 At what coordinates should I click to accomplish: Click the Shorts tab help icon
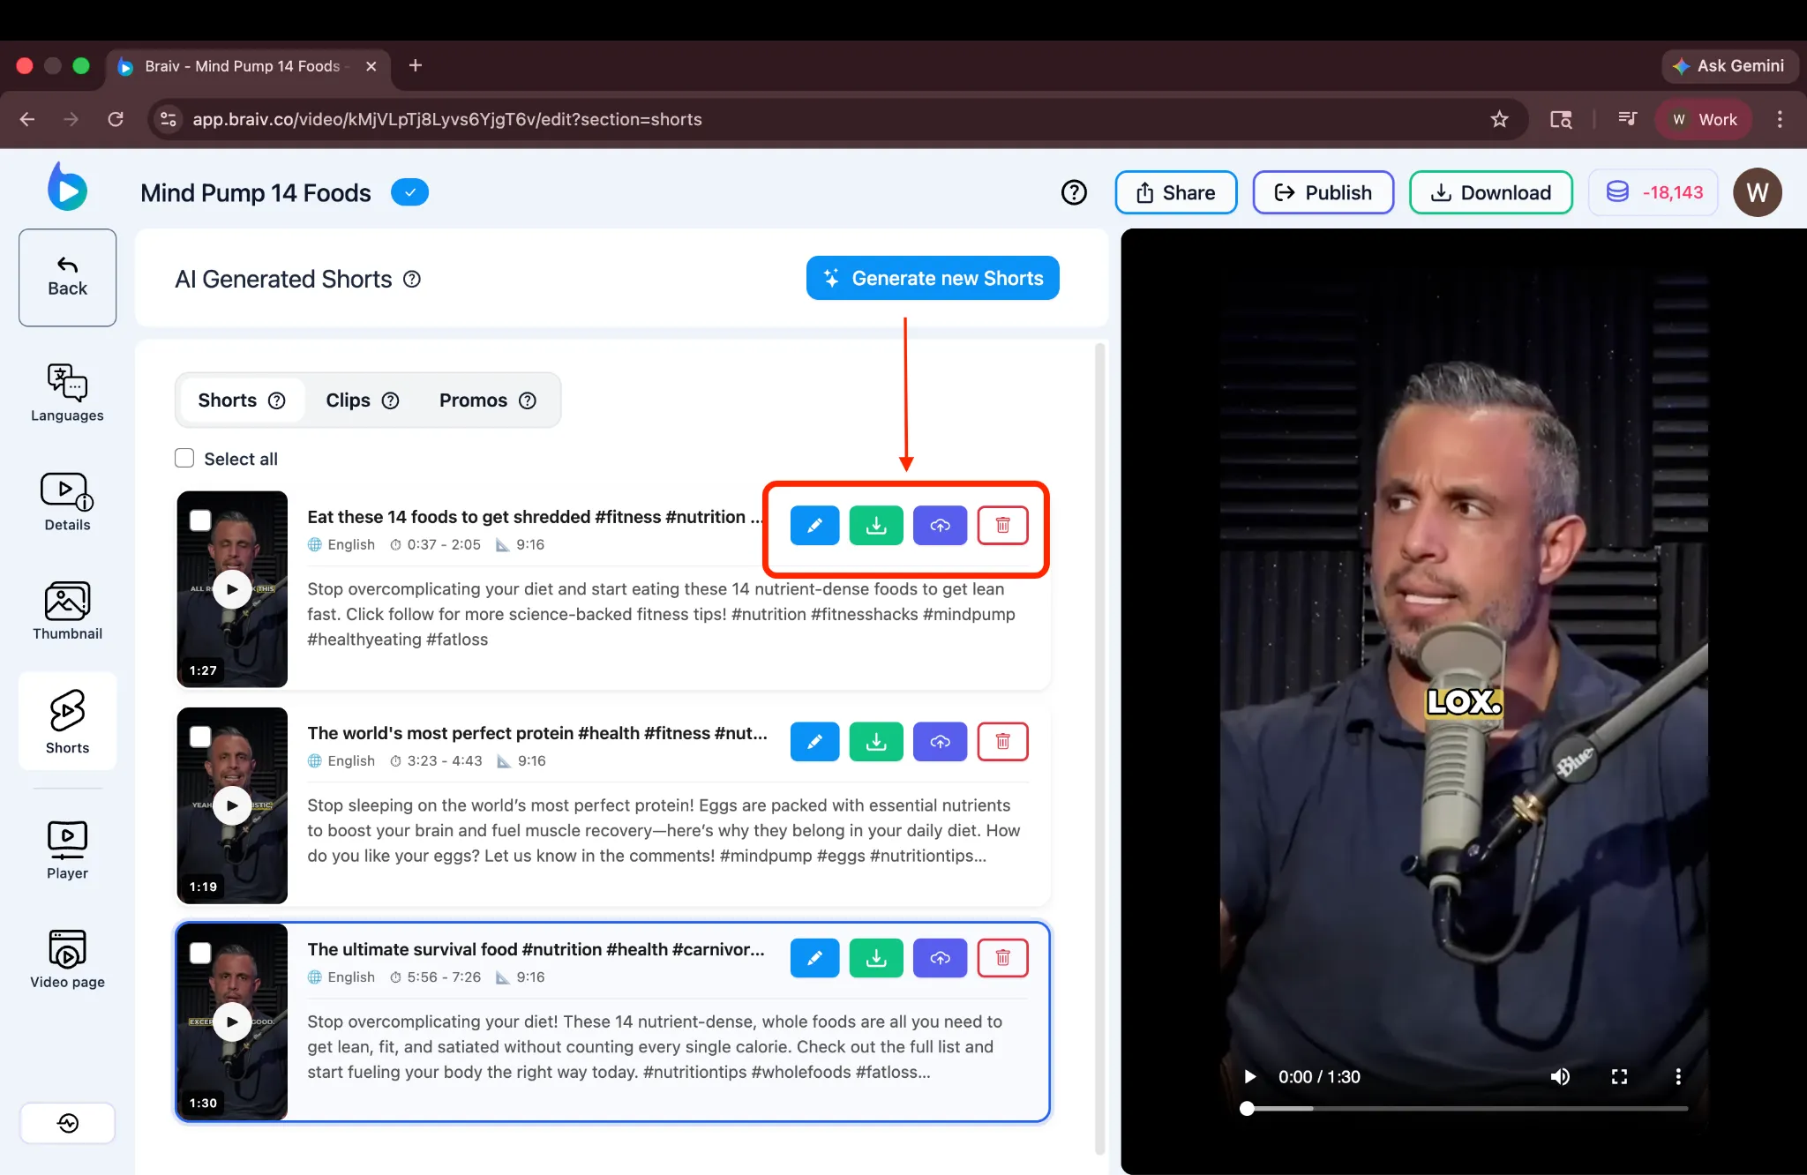click(x=277, y=400)
